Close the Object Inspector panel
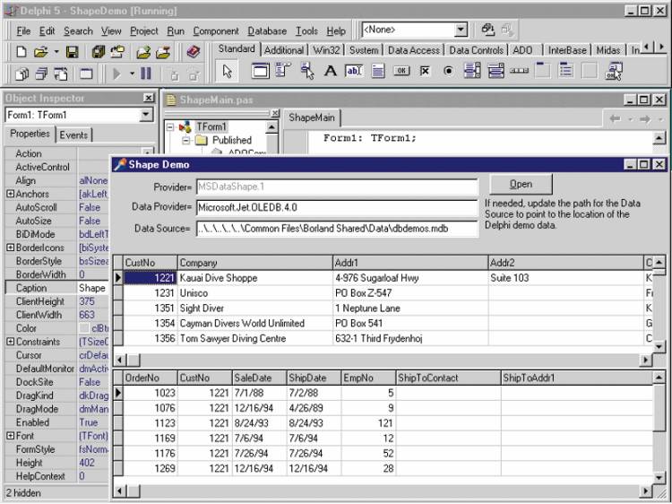This screenshot has height=504, width=672. tap(148, 99)
